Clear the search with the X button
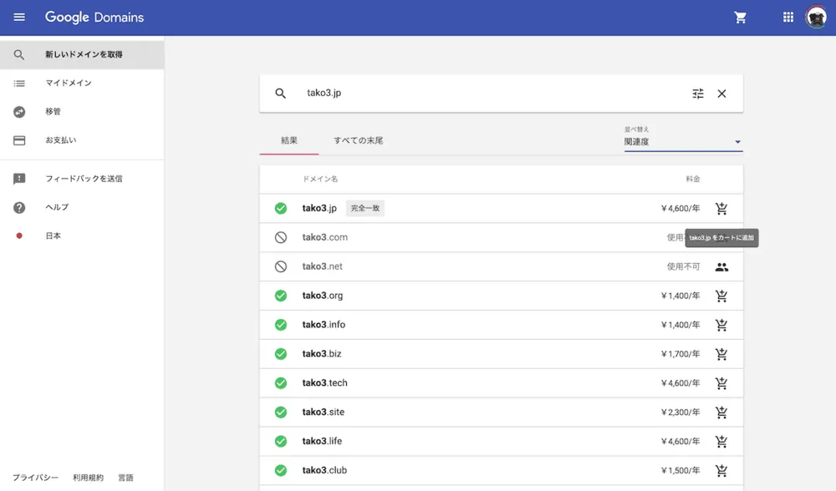Screen dimensions: 836x491 (721, 94)
